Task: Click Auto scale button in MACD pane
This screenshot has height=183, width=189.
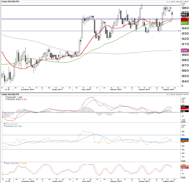Action: tap(183, 122)
